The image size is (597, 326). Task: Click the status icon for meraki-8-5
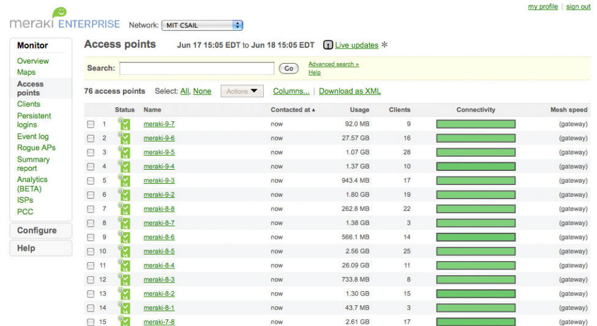(124, 251)
